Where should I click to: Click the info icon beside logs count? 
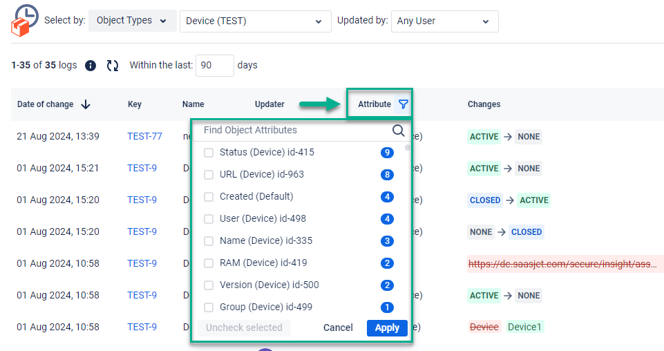pos(90,66)
